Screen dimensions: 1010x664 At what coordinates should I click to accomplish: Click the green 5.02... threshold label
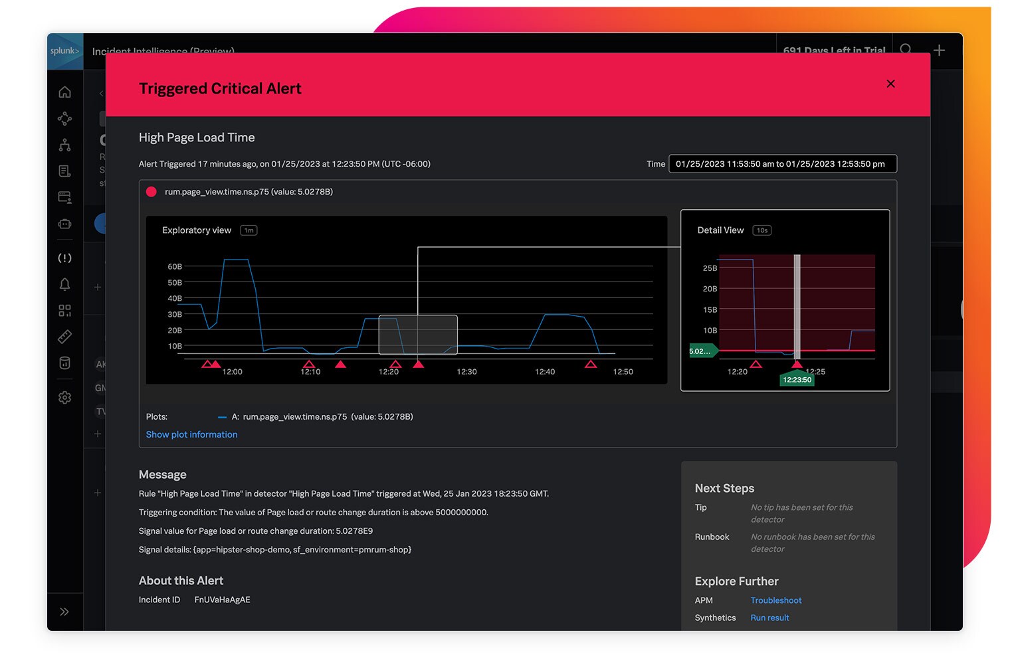coord(703,351)
